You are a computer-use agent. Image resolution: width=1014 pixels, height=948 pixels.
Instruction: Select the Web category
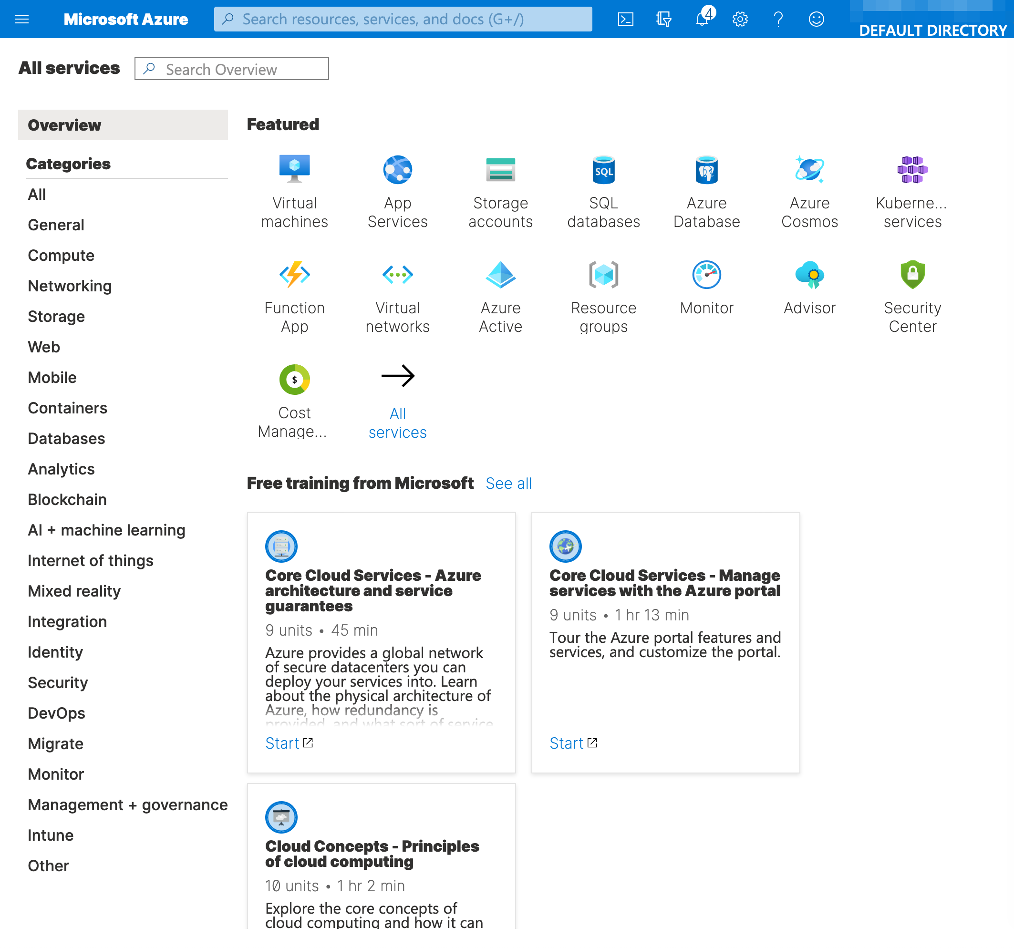pyautogui.click(x=44, y=347)
